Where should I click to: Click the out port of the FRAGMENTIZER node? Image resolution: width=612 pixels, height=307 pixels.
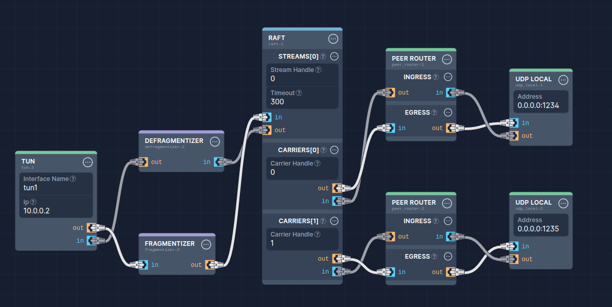click(209, 264)
